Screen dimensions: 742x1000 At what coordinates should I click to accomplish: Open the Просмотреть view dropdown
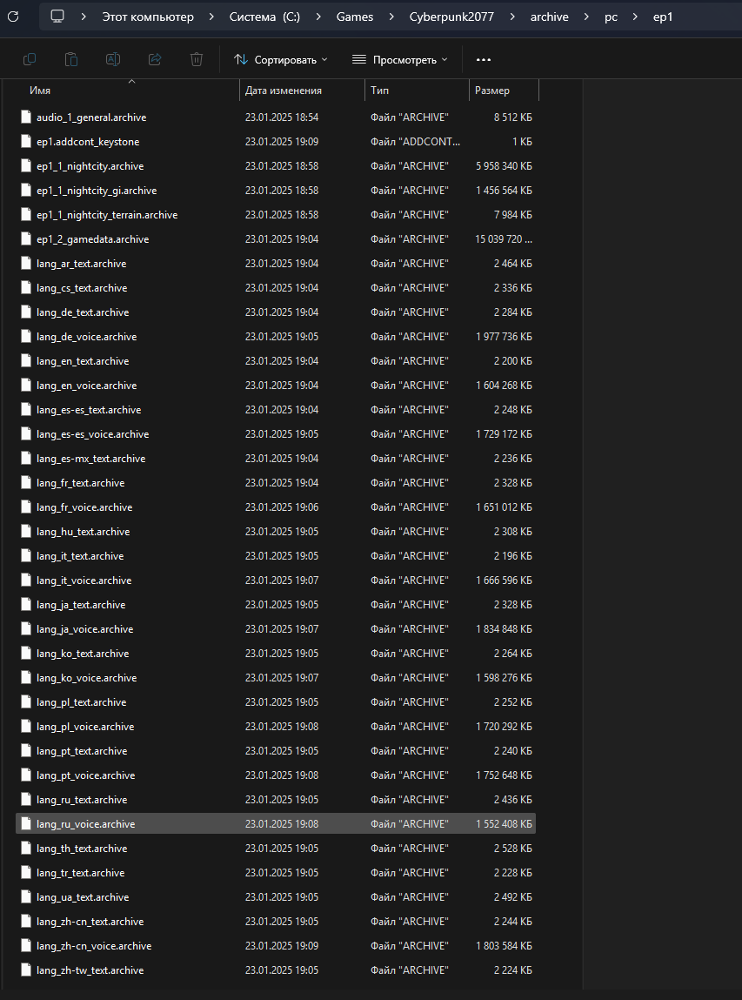pos(399,59)
